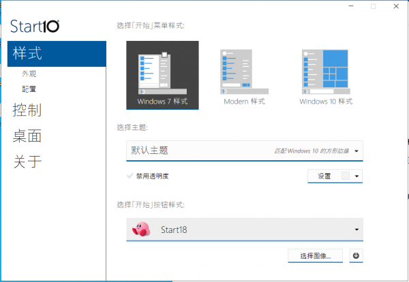
Task: Click the Kirby start button image
Action: pos(141,229)
